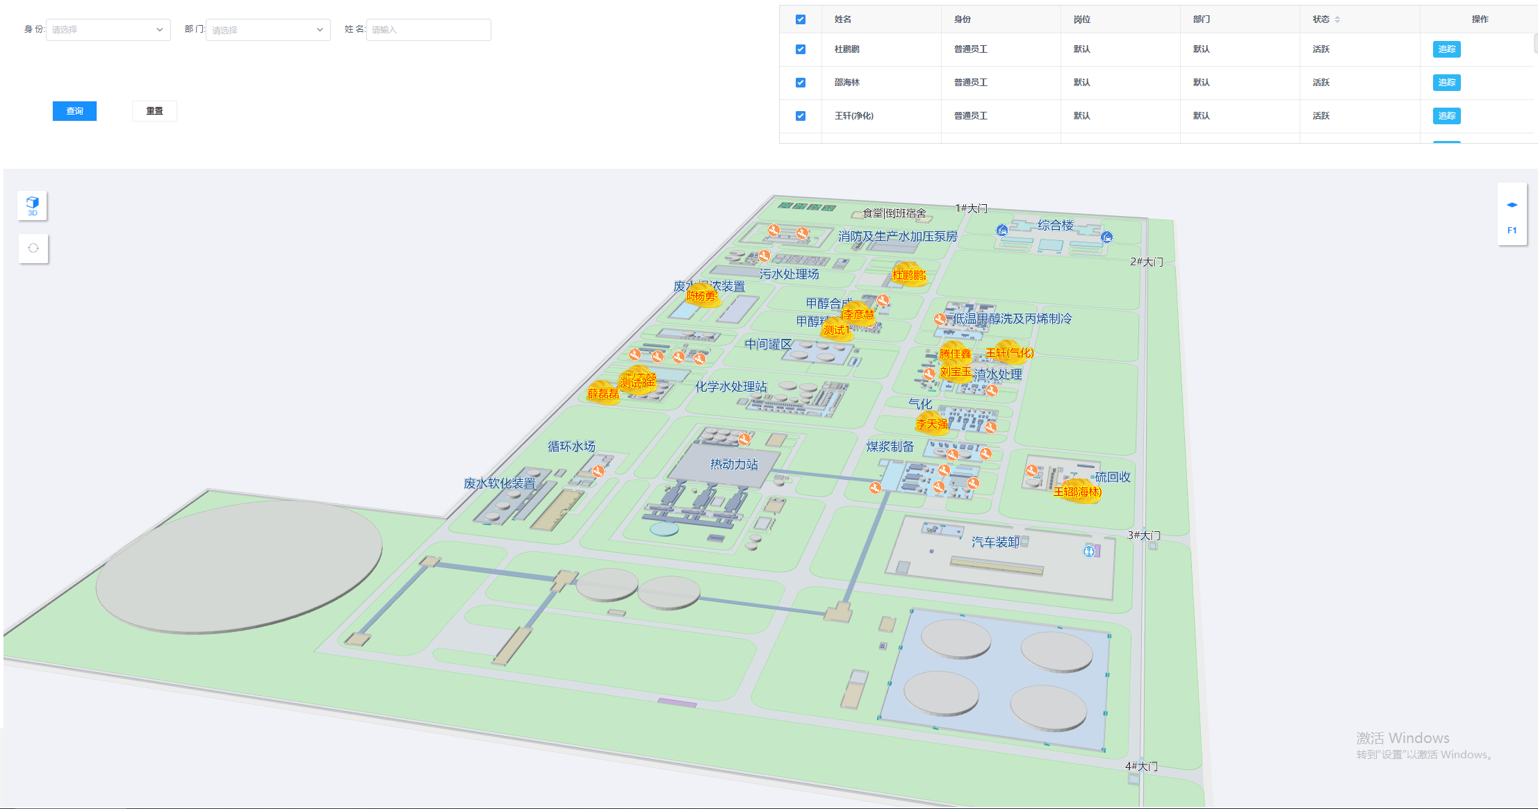Click the blue 查询 button

(x=74, y=111)
